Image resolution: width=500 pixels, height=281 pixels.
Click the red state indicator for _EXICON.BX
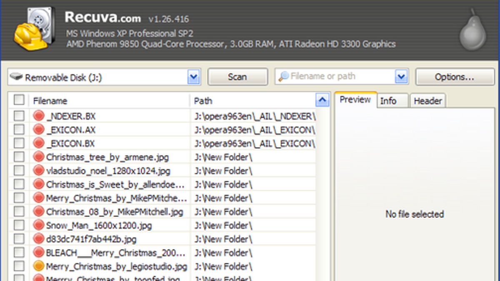tap(39, 143)
